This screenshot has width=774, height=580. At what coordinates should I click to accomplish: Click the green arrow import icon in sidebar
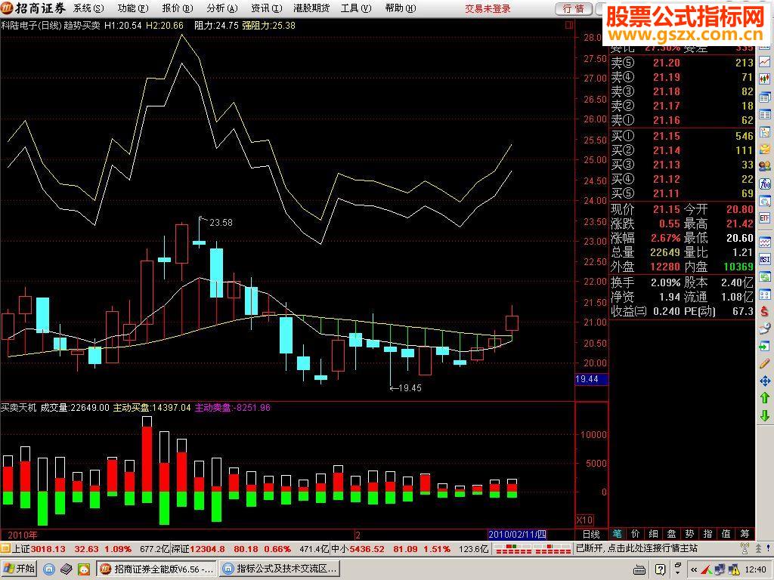click(x=765, y=346)
